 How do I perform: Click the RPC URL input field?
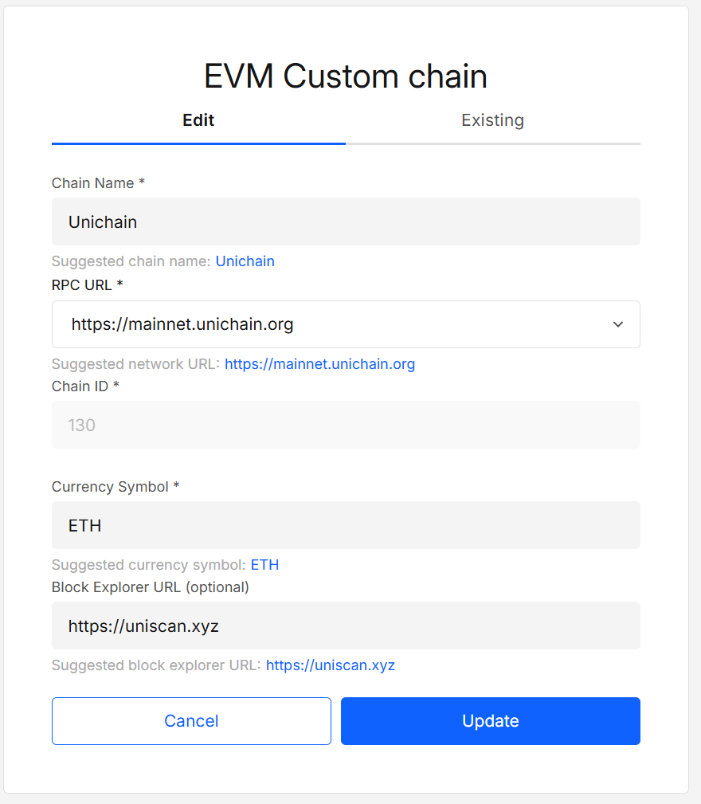tap(319, 324)
